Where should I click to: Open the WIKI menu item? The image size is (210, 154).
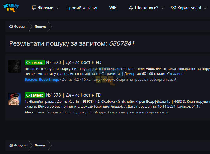click(x=113, y=8)
